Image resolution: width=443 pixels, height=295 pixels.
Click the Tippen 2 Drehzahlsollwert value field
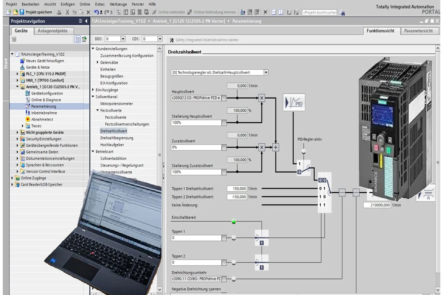[237, 197]
